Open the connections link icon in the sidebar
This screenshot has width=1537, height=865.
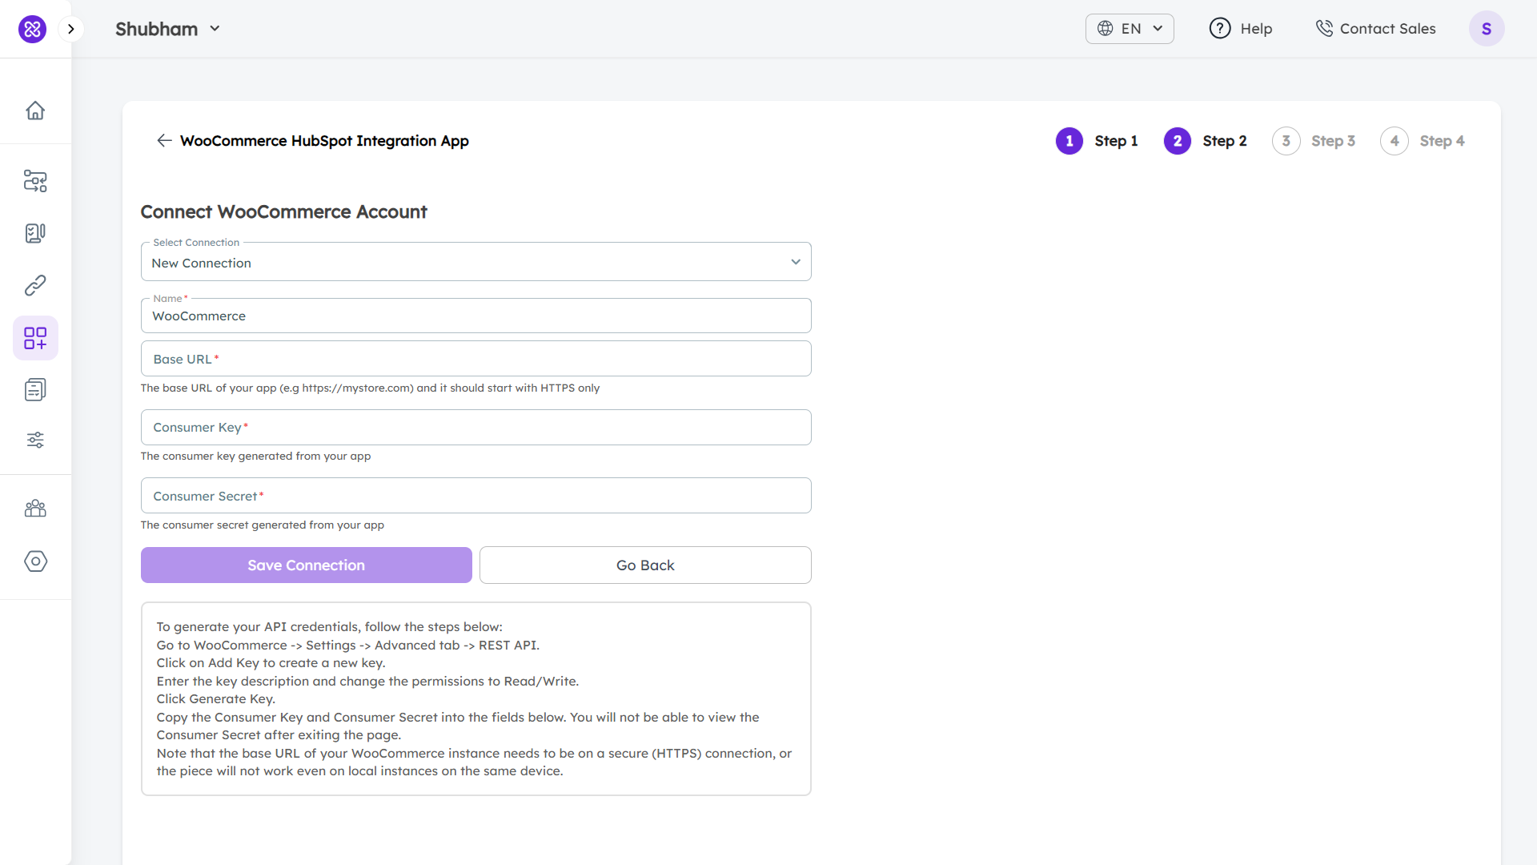point(35,285)
